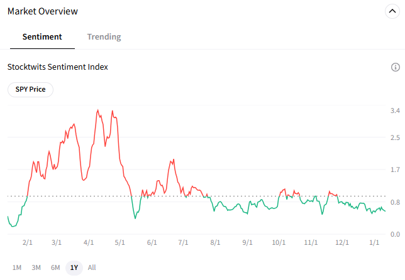Image resolution: width=405 pixels, height=280 pixels.
Task: Toggle the SPY Price overlay
Action: click(30, 90)
